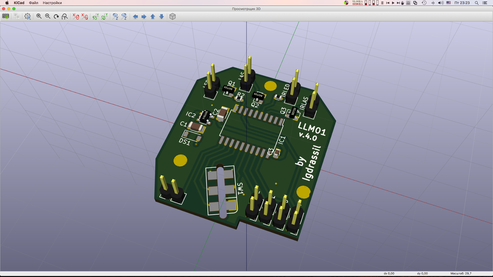Click the zoom to fit icon
This screenshot has height=277, width=493.
click(x=65, y=16)
